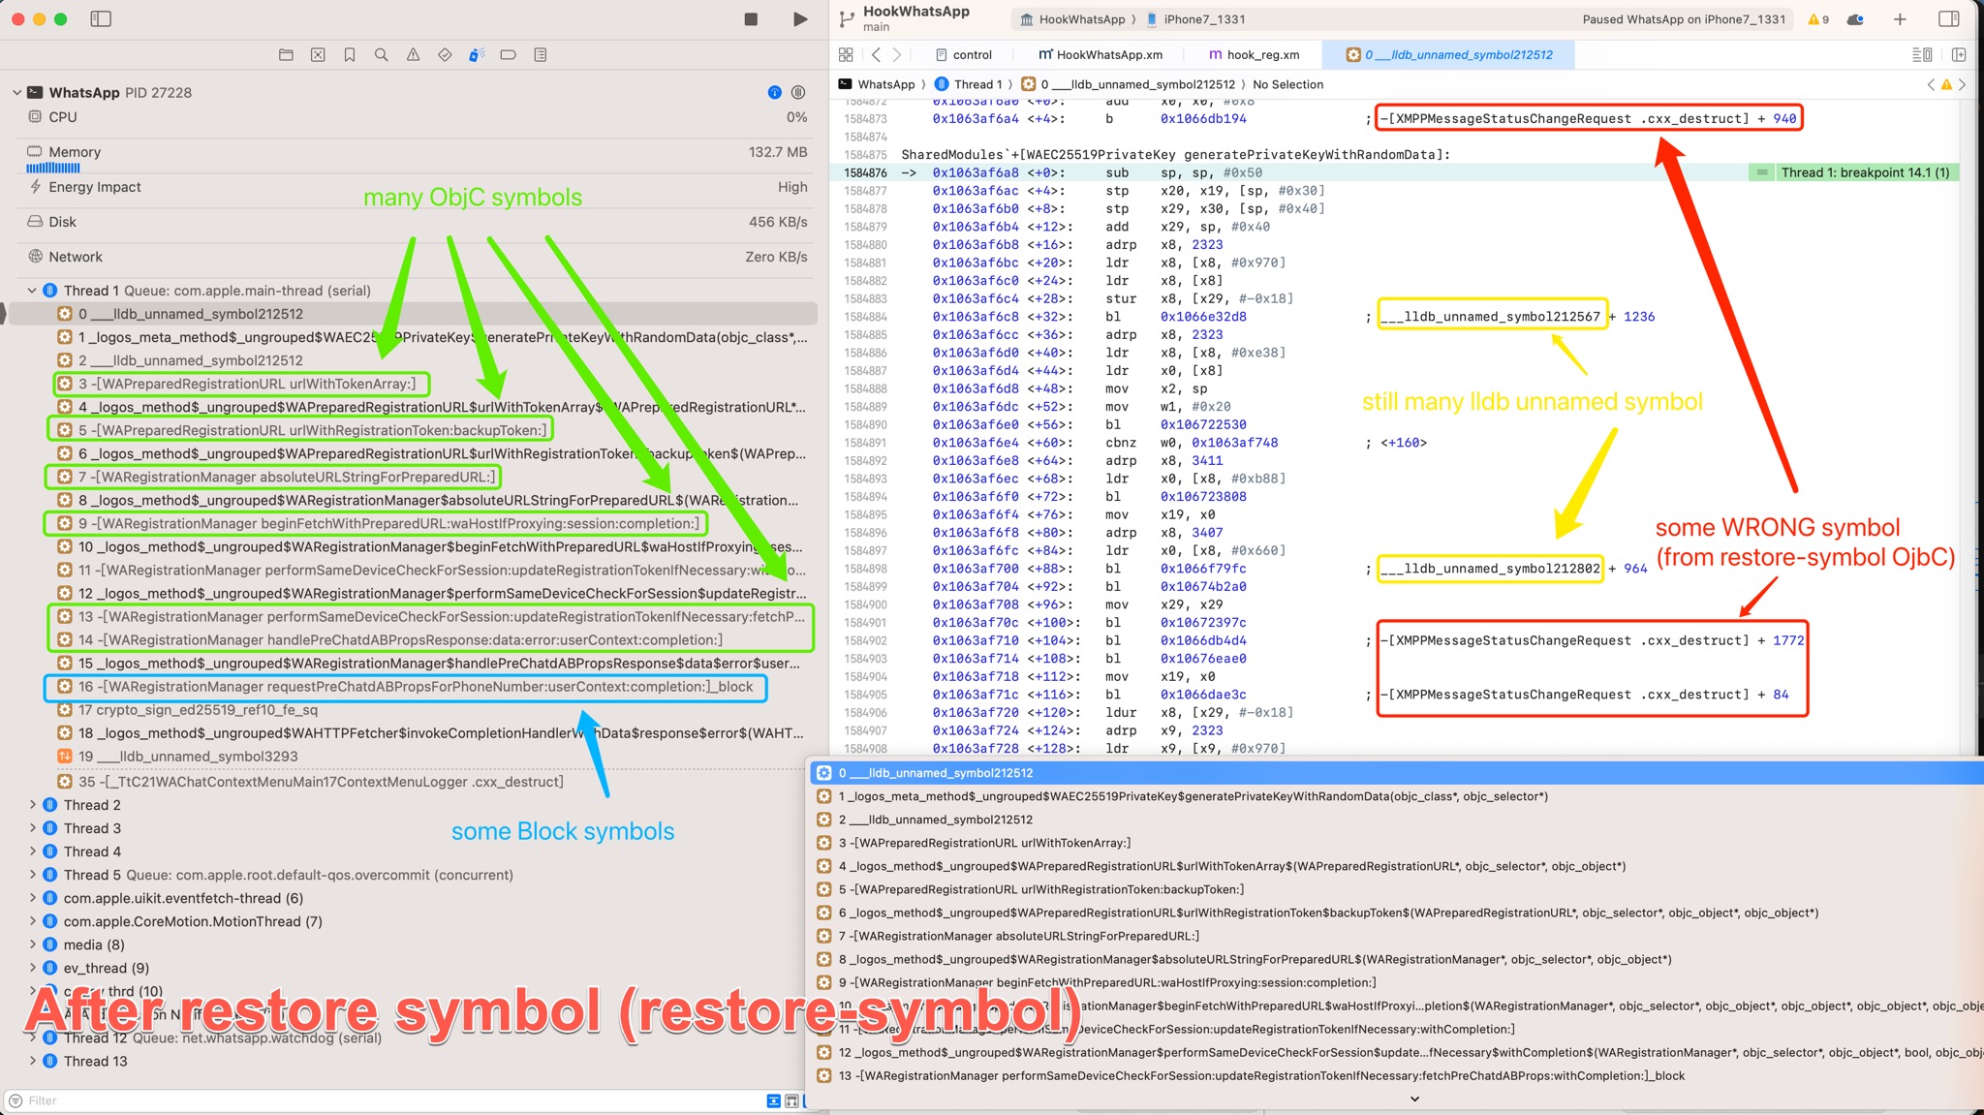Viewport: 1984px width, 1115px height.
Task: Open the Network gauge
Action: pyautogui.click(x=417, y=257)
